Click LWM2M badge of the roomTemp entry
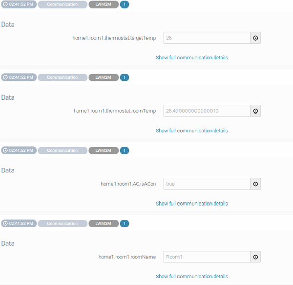The width and height of the screenshot is (293, 285). coord(104,77)
